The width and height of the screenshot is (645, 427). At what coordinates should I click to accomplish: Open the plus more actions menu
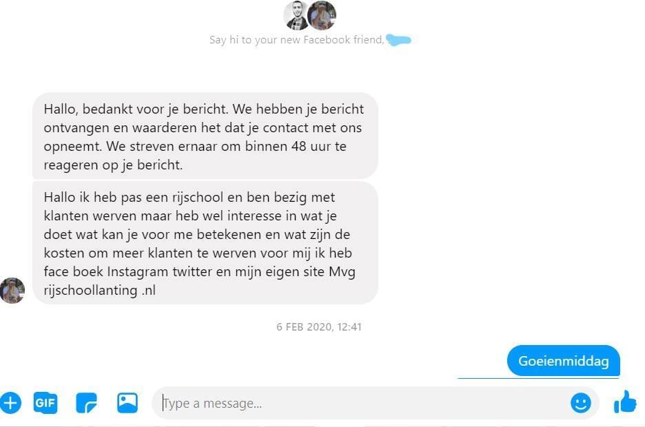click(x=10, y=403)
